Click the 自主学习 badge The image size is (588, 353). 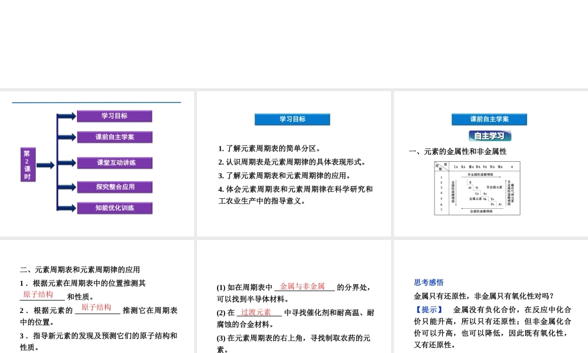point(490,136)
